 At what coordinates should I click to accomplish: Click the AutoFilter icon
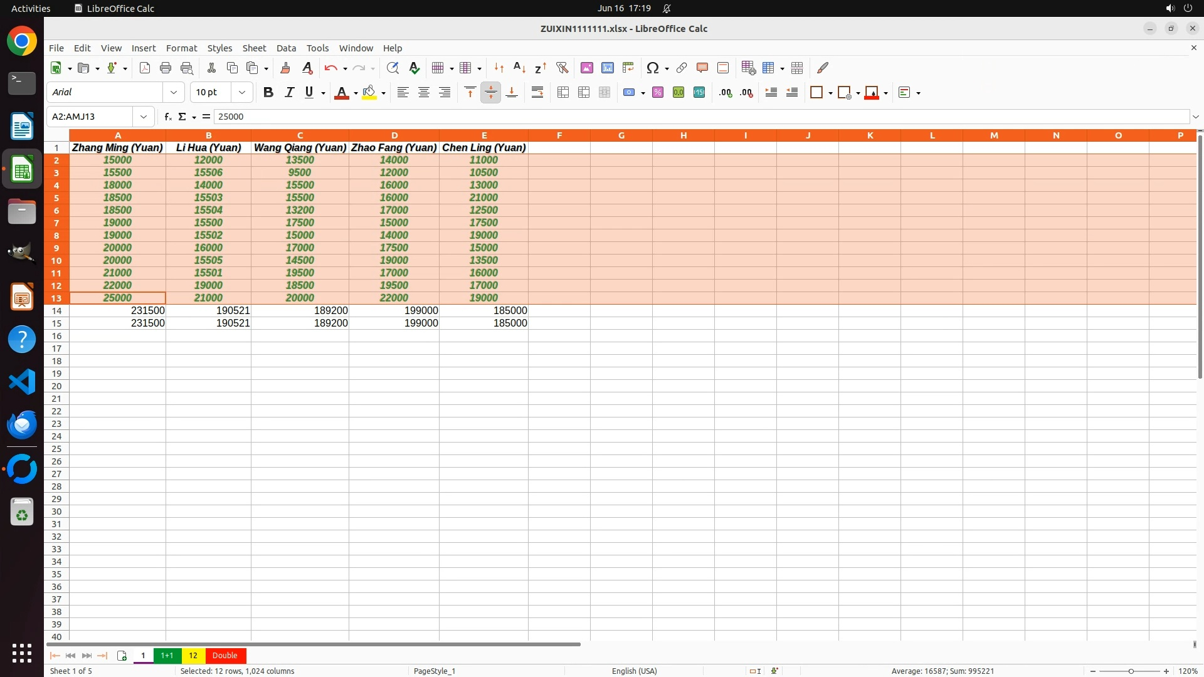[x=562, y=68]
